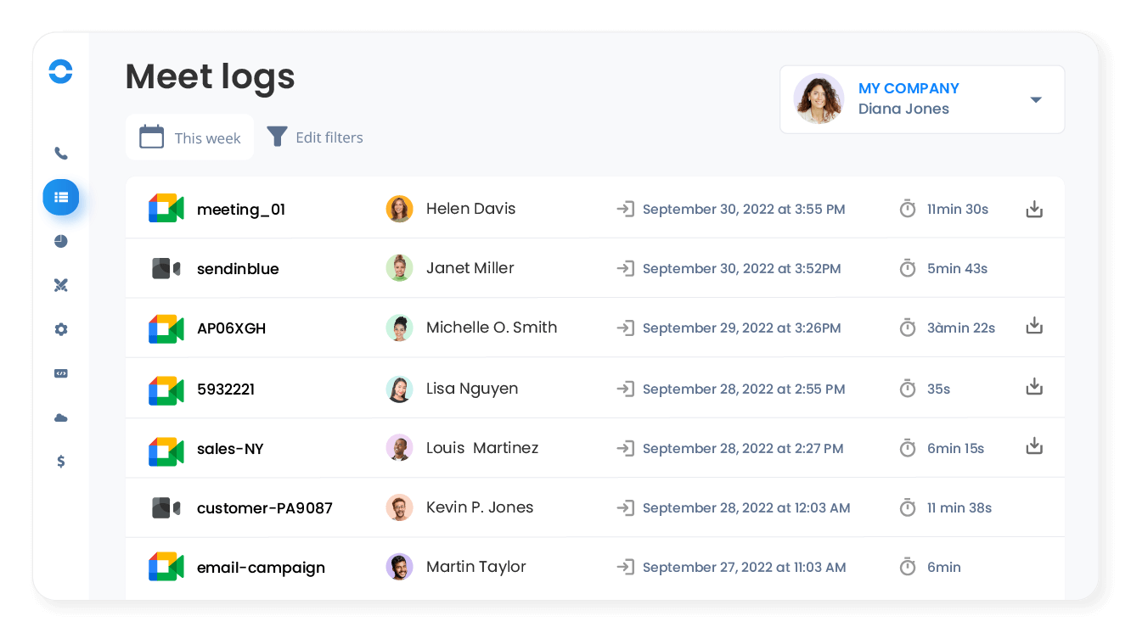Image resolution: width=1131 pixels, height=633 pixels.
Task: Click the filter funnel icon next to Edit filters
Action: pos(276,136)
